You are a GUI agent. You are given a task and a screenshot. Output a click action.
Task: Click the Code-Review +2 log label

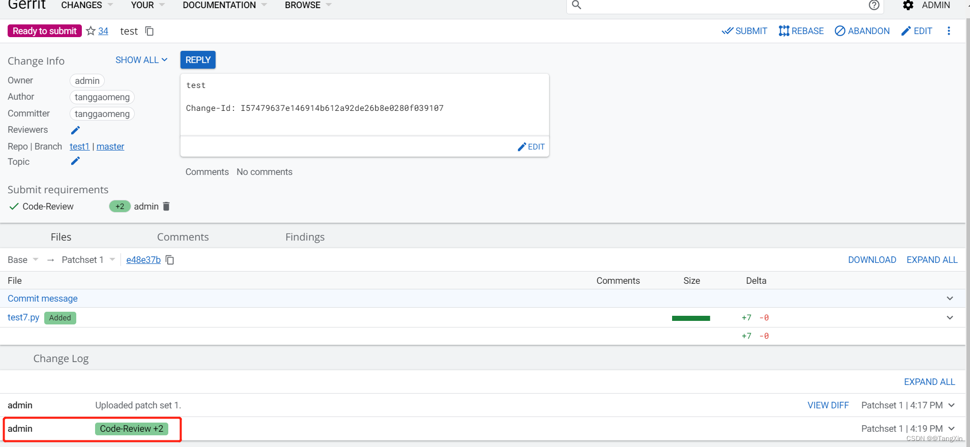[x=132, y=429]
